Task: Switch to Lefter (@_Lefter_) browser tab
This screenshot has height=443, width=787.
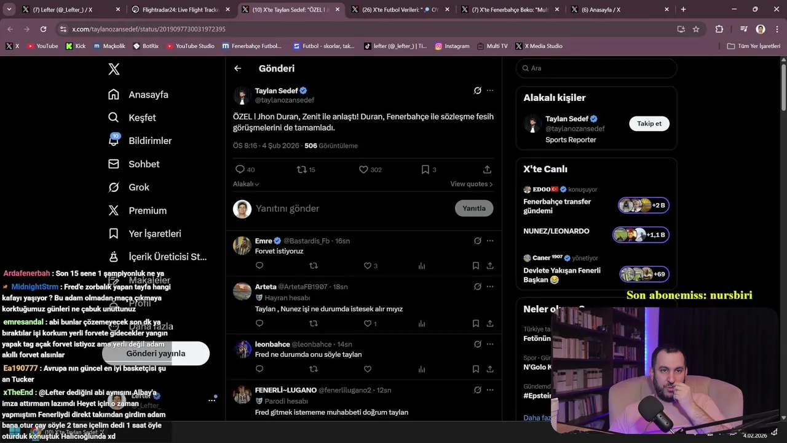Action: click(66, 9)
